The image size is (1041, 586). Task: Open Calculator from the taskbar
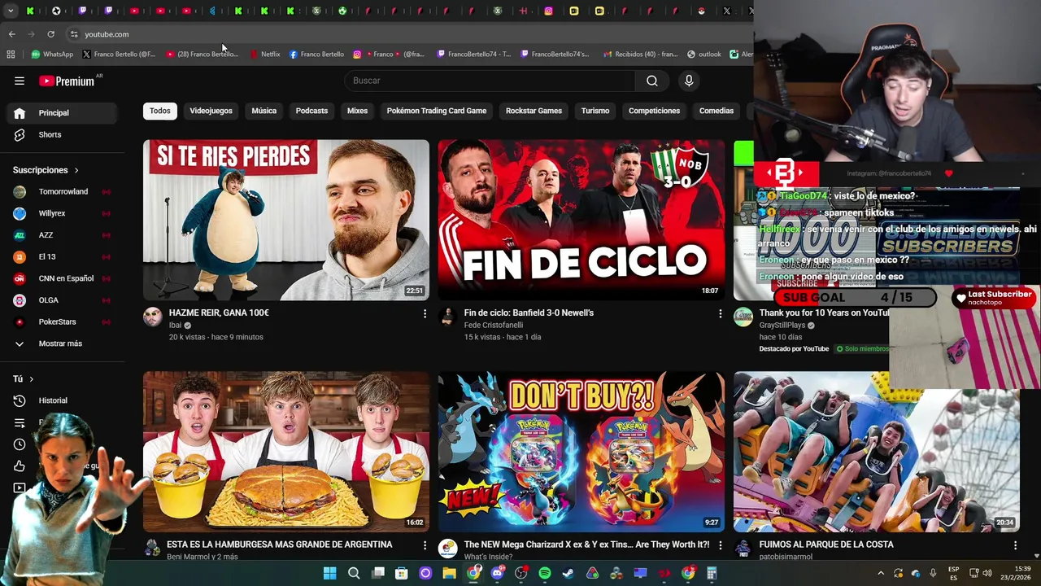(x=712, y=573)
